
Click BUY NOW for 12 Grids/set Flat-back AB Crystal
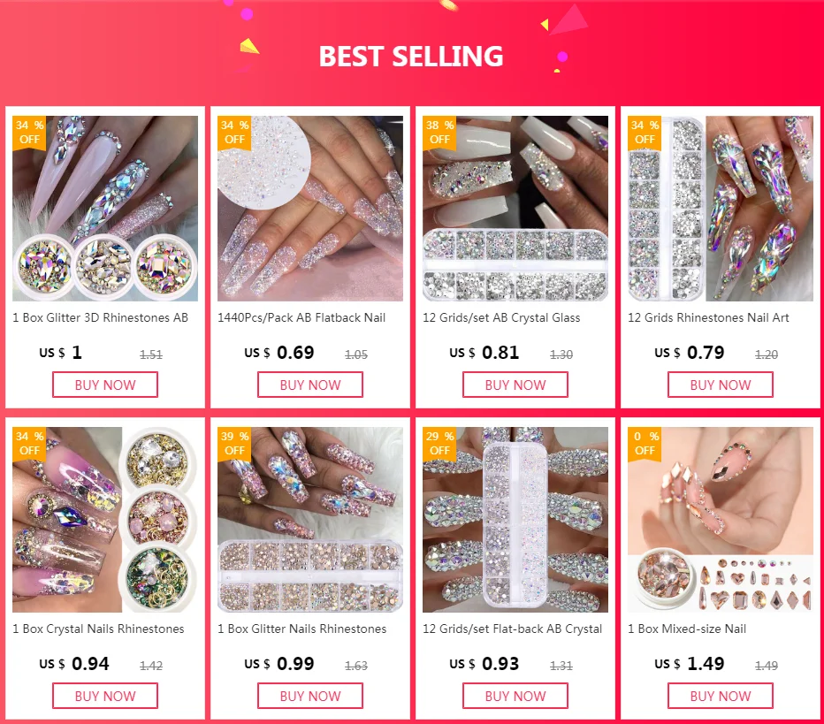click(515, 696)
